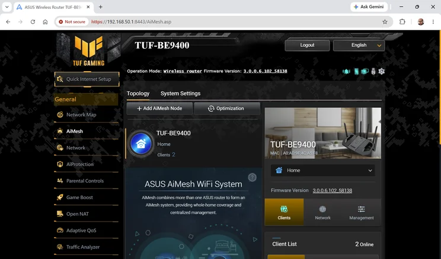The image size is (441, 259).
Task: Click the Client List heading
Action: [285, 244]
